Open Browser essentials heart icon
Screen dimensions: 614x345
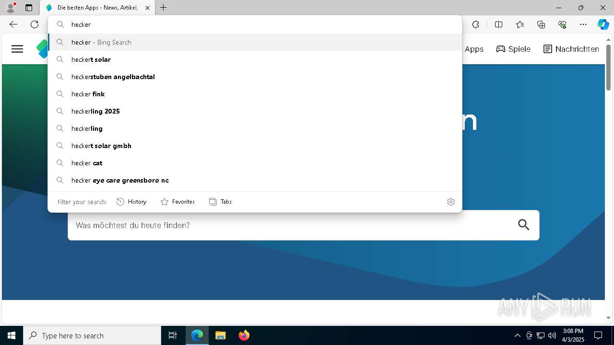click(562, 24)
